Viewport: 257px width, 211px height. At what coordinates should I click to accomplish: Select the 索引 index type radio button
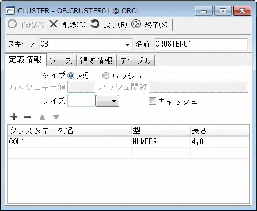pos(71,76)
